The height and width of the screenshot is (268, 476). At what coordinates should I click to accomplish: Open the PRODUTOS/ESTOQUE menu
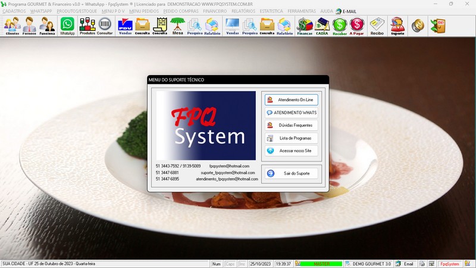(77, 11)
